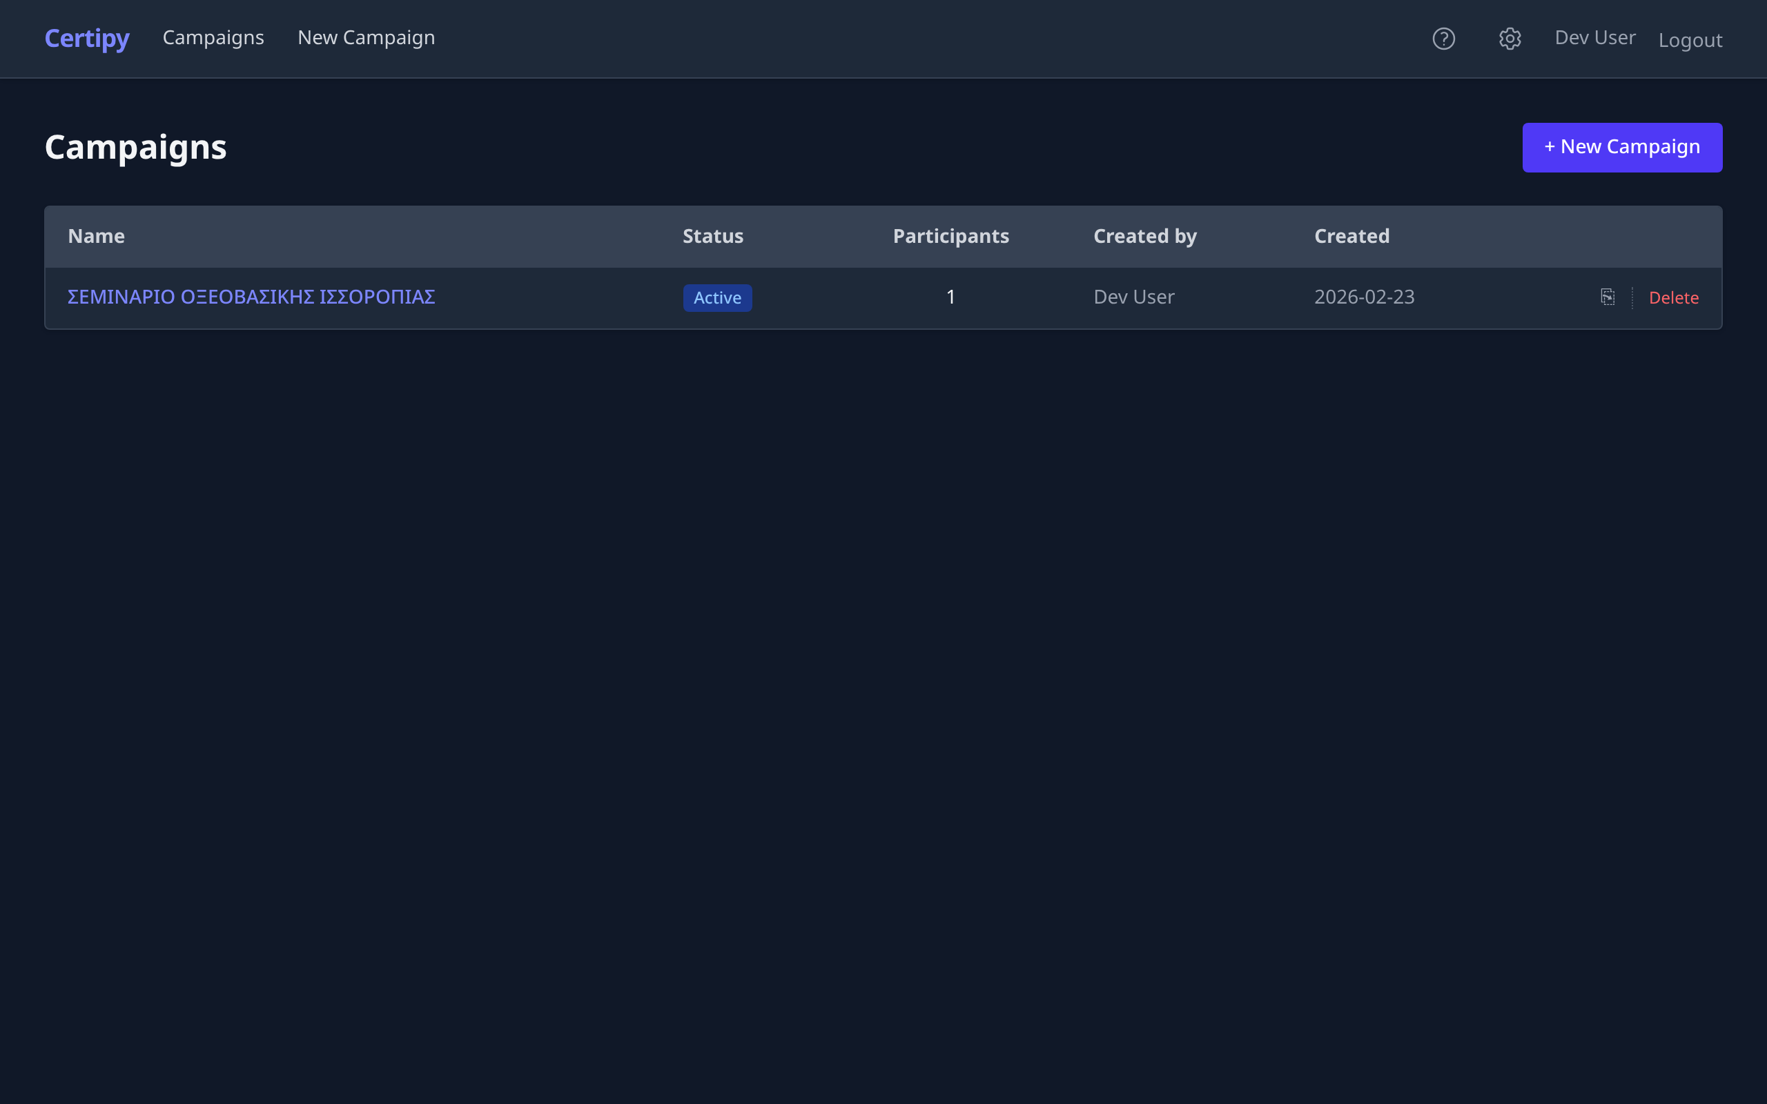The width and height of the screenshot is (1767, 1104).
Task: Duplicate the campaign using the copy icon
Action: point(1608,297)
